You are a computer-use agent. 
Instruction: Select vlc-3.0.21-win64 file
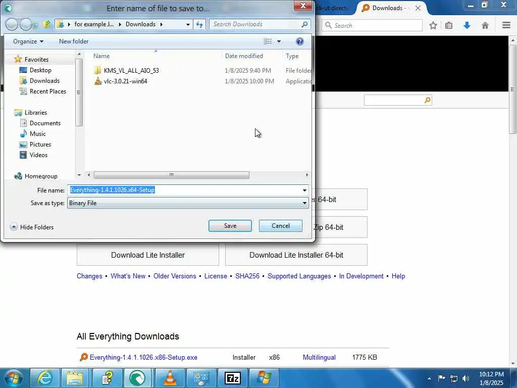click(125, 81)
